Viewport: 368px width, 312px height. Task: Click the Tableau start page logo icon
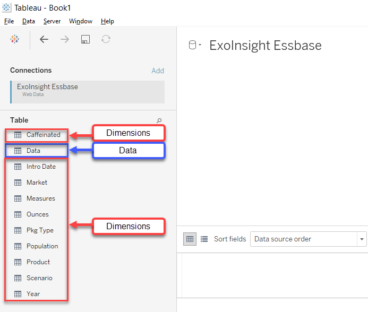click(14, 39)
